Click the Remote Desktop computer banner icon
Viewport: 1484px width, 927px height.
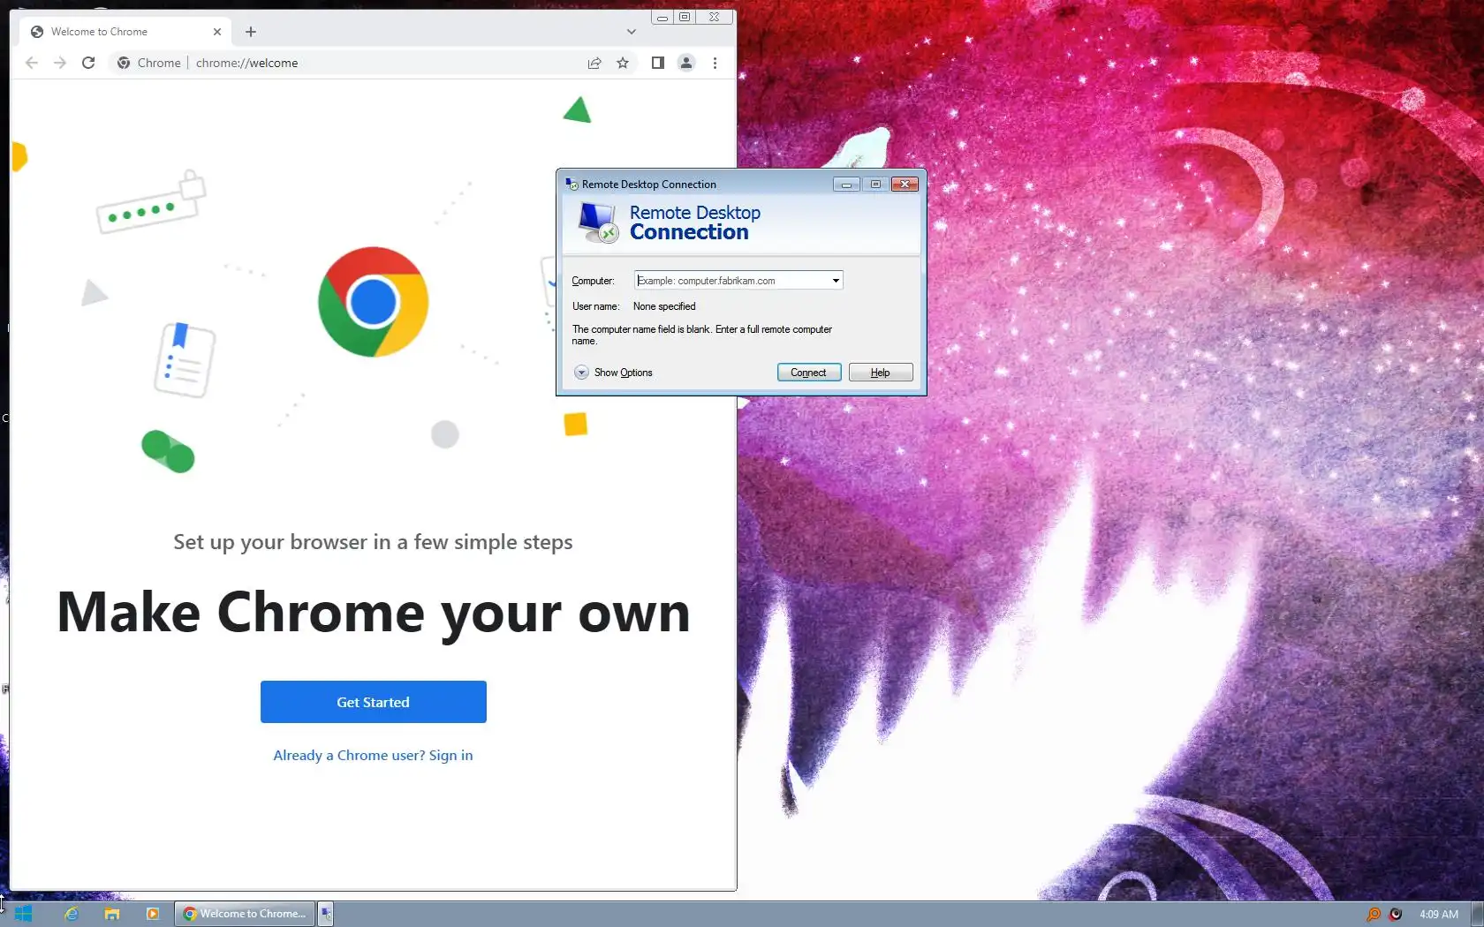[x=598, y=222]
